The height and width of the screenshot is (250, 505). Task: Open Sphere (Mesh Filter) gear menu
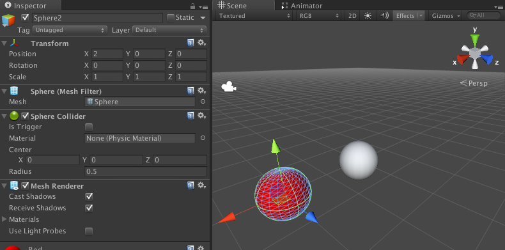tap(201, 91)
